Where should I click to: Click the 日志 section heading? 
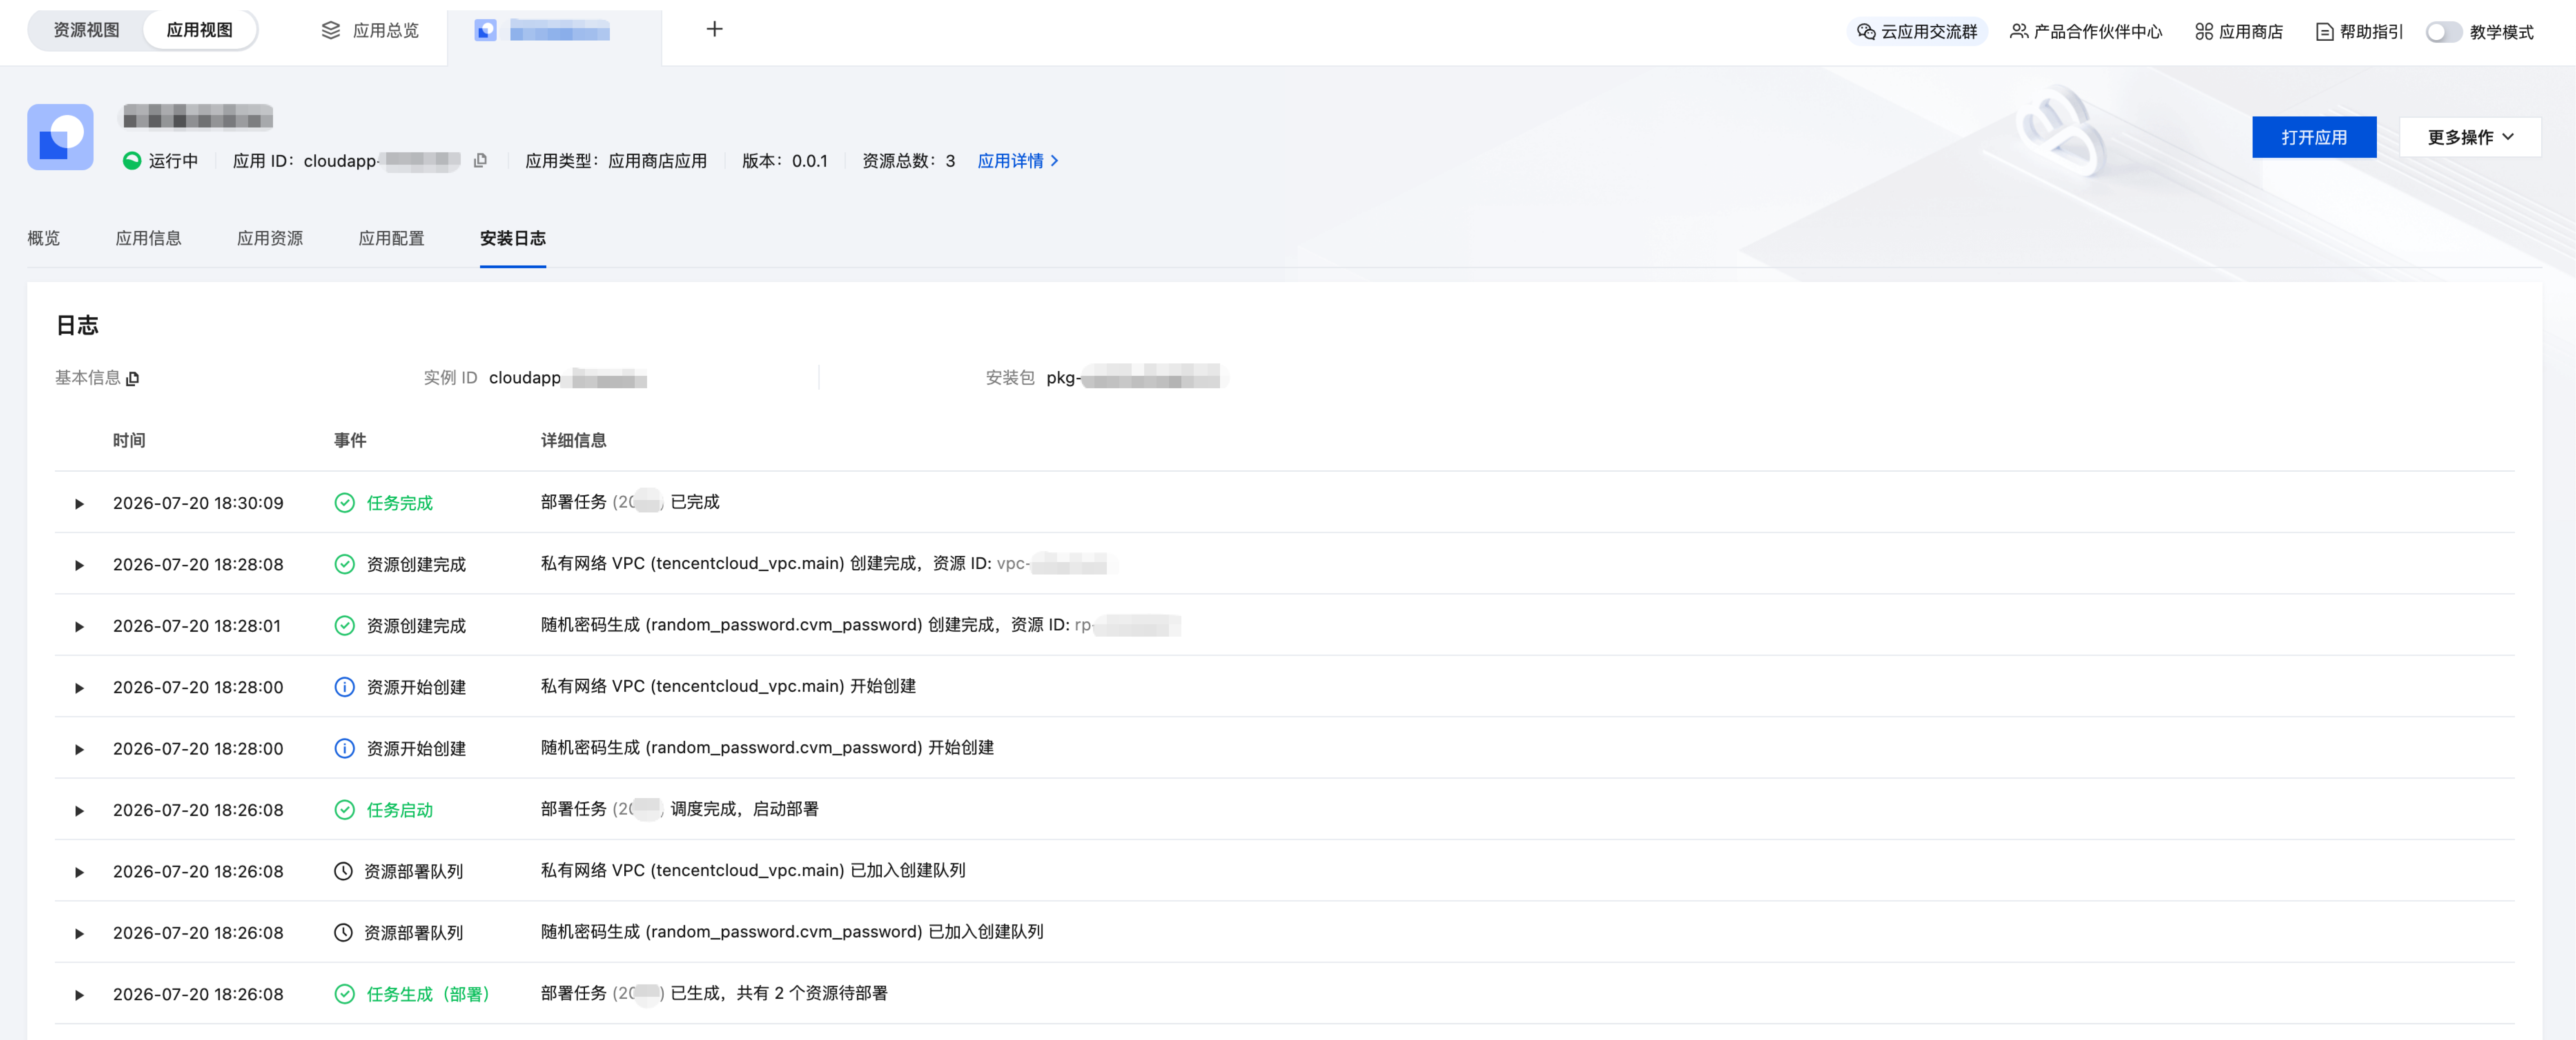pos(77,325)
